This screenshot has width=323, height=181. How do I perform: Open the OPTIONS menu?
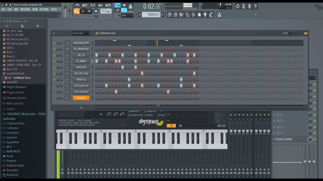[x=44, y=10]
